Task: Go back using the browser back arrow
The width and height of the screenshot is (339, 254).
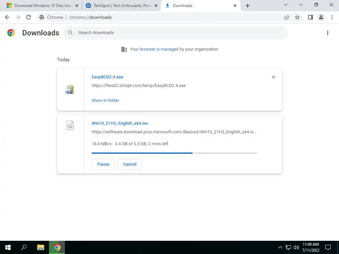Action: tap(7, 17)
